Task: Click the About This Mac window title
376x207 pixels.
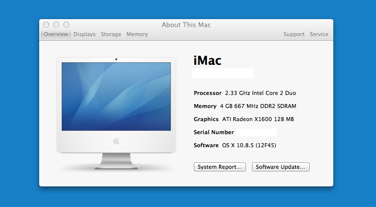Action: (x=186, y=25)
